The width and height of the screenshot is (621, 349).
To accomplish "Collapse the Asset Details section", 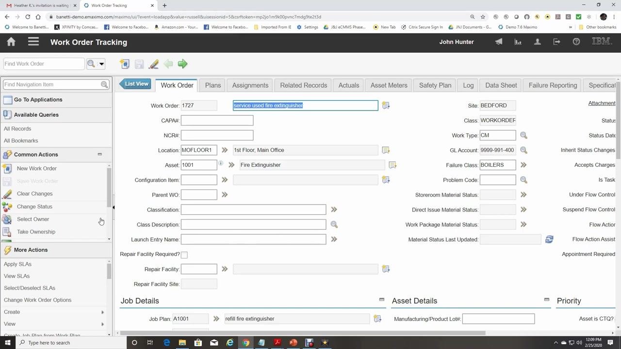I will pos(546,300).
